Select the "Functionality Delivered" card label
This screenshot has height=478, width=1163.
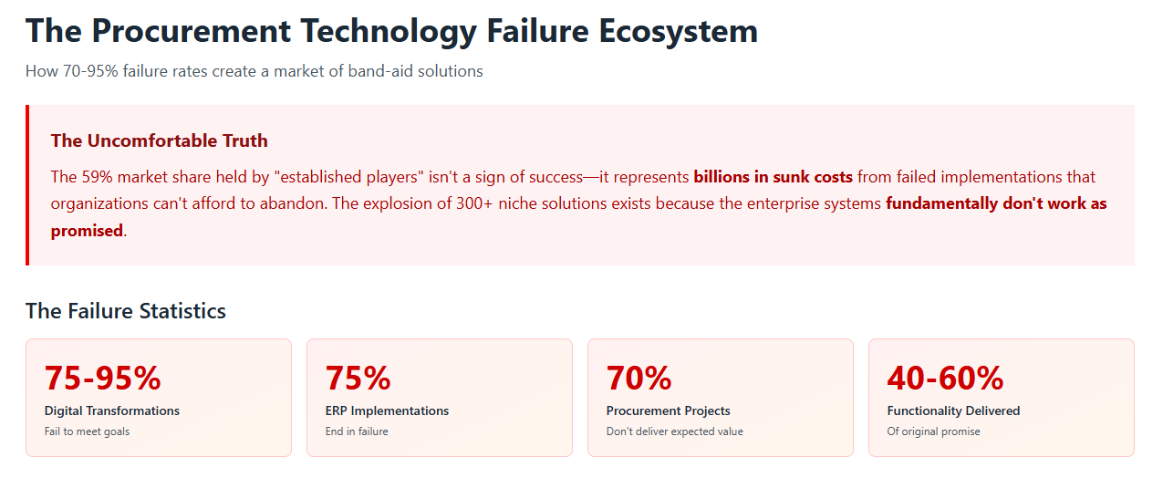(x=953, y=410)
